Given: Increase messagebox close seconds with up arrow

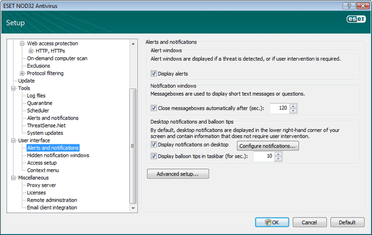Looking at the screenshot, I should point(293,106).
